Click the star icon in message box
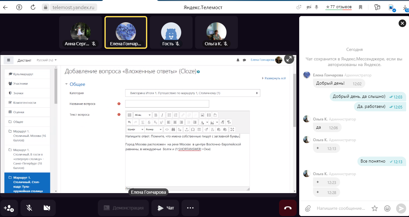This screenshot has height=217, width=409. point(374,208)
